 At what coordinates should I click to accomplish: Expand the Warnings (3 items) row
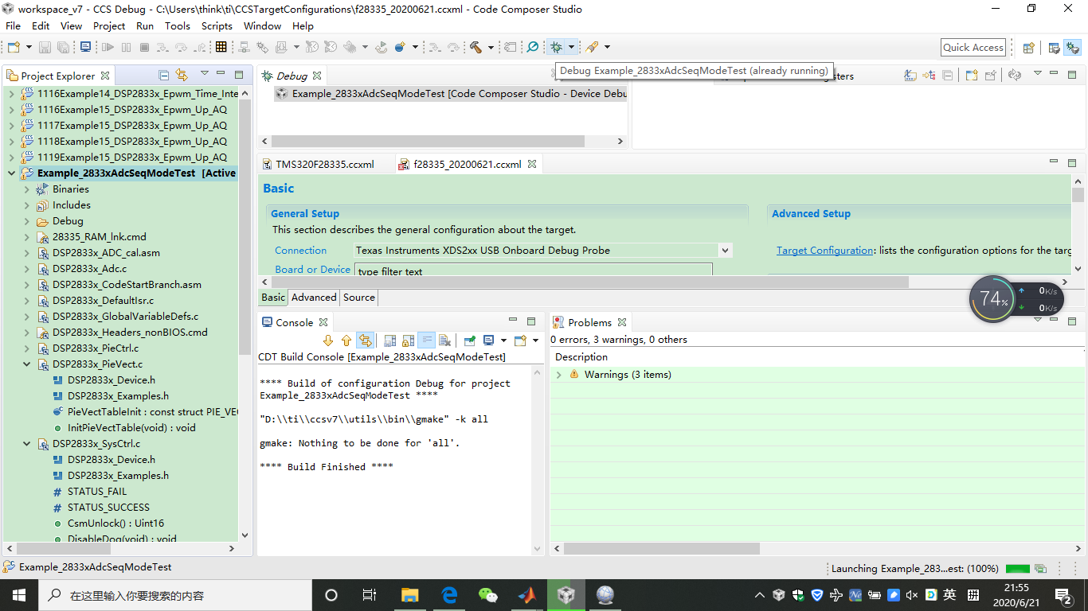click(x=558, y=375)
